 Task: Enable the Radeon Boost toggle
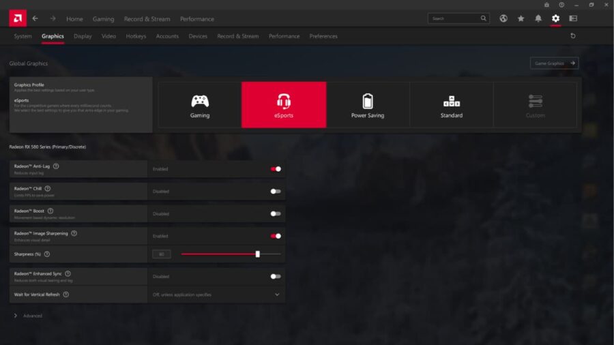tap(276, 213)
